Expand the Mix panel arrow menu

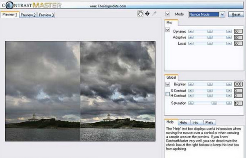[x=168, y=30]
